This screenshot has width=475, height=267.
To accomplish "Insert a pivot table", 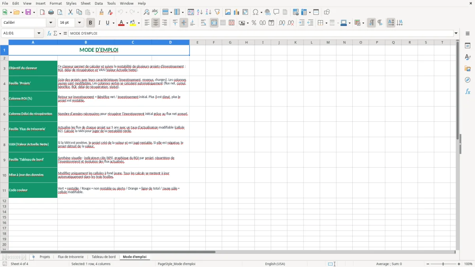I will coord(245,12).
